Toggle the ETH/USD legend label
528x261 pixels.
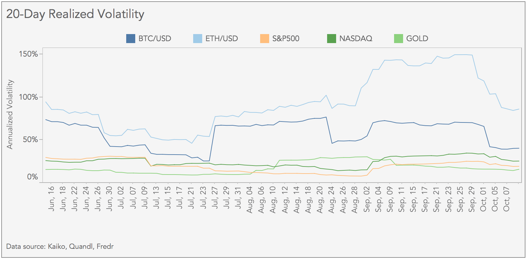[222, 39]
